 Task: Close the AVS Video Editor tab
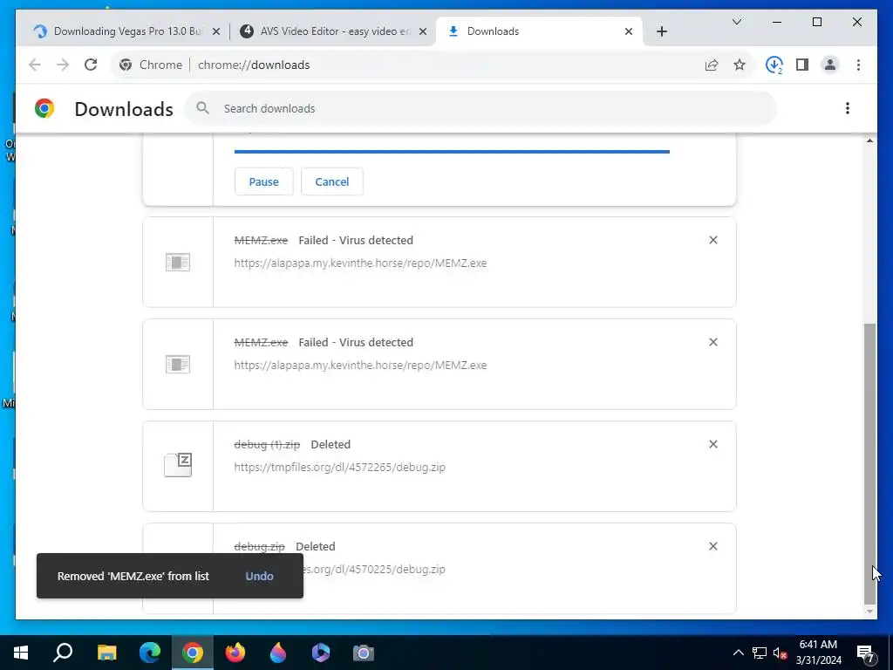click(423, 32)
